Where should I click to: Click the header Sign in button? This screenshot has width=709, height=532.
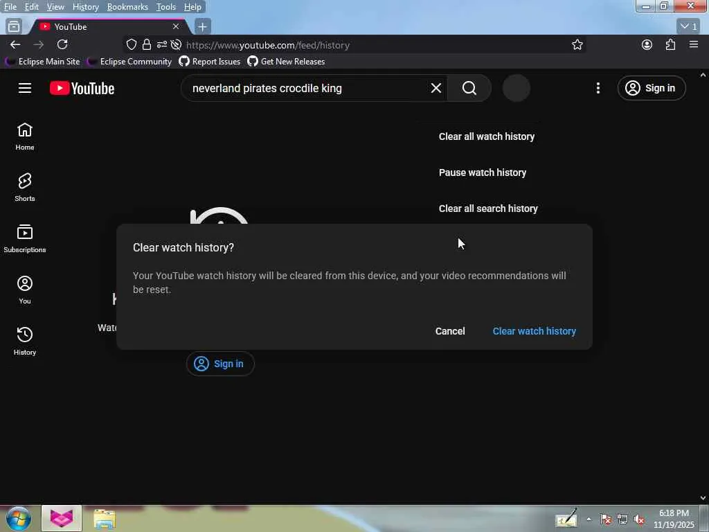(x=651, y=88)
